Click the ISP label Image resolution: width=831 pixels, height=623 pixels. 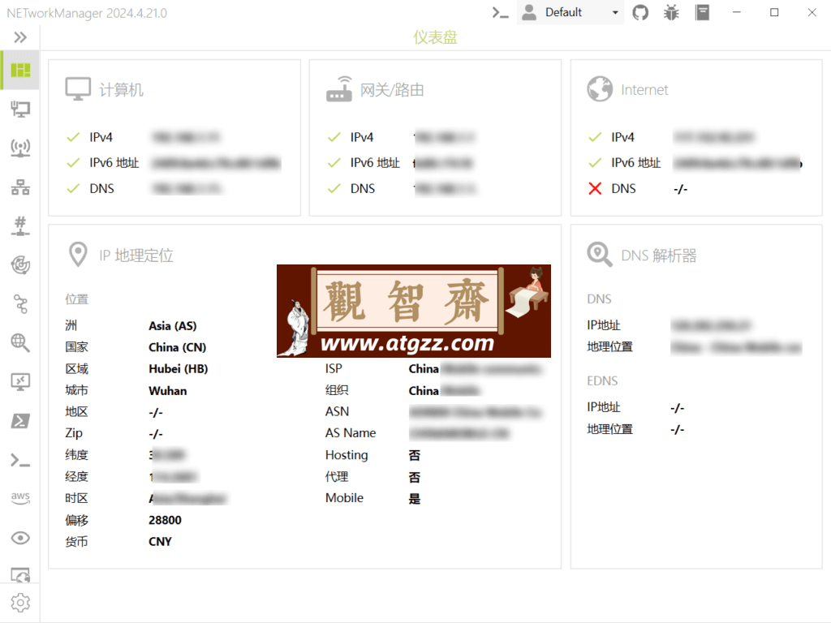[x=334, y=368]
